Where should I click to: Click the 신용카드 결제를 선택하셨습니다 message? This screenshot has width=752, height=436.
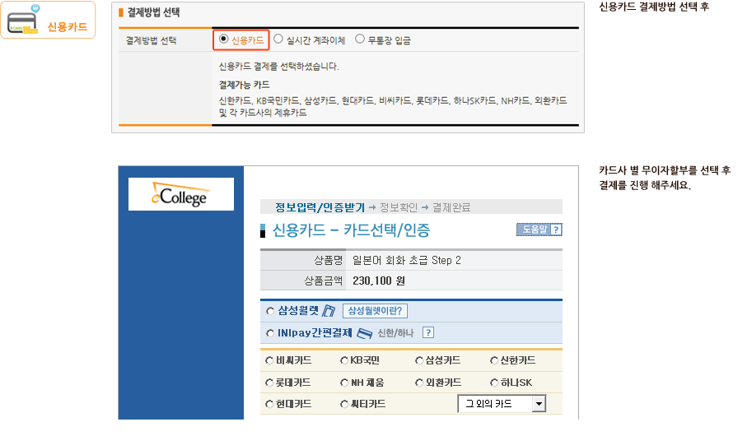pos(278,66)
